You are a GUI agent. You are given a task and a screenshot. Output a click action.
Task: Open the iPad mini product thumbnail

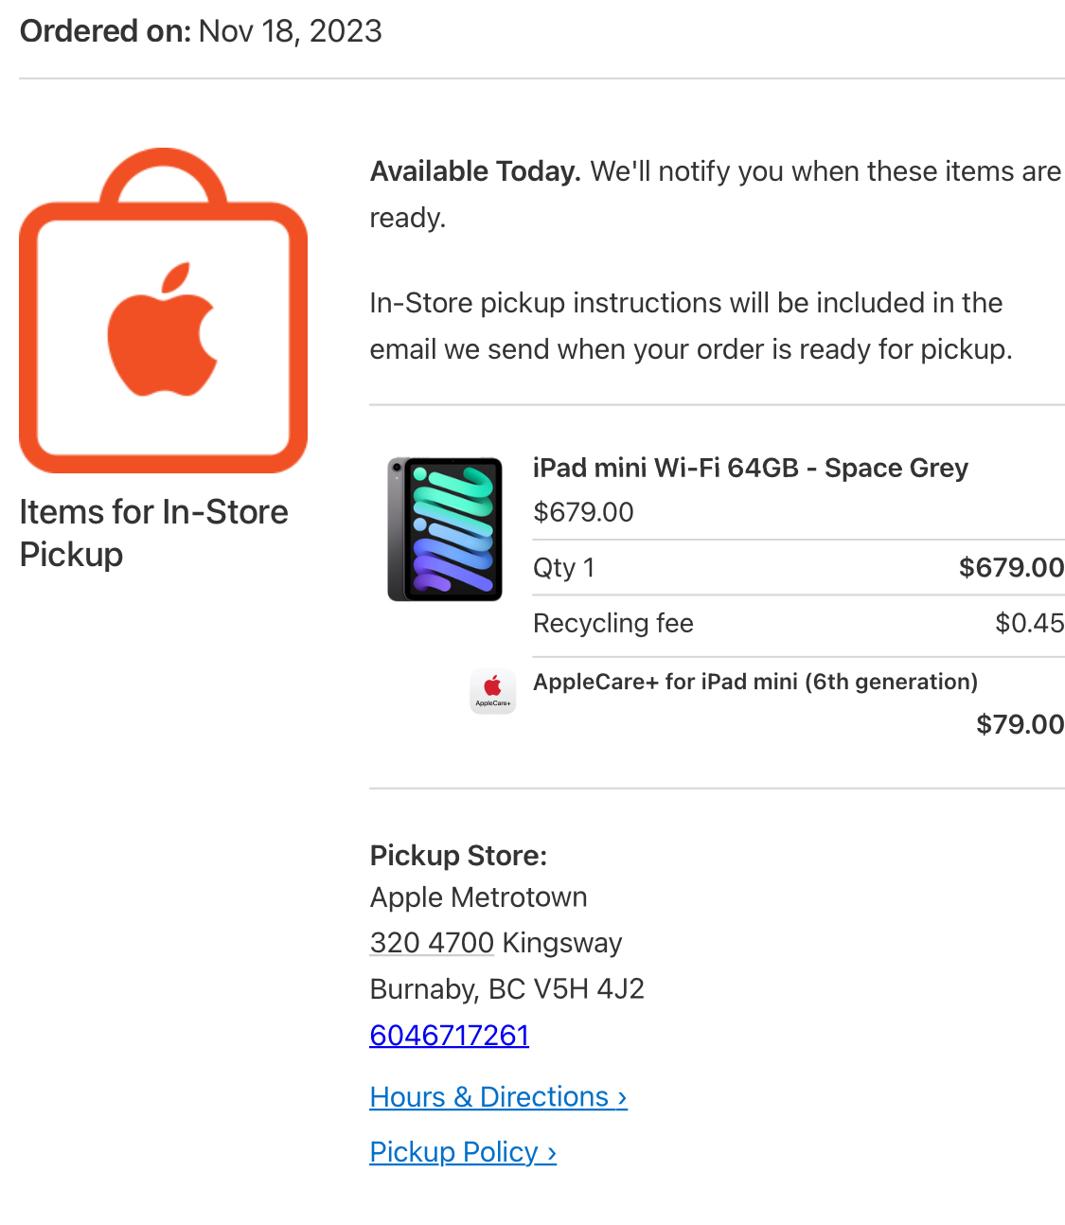pyautogui.click(x=445, y=529)
